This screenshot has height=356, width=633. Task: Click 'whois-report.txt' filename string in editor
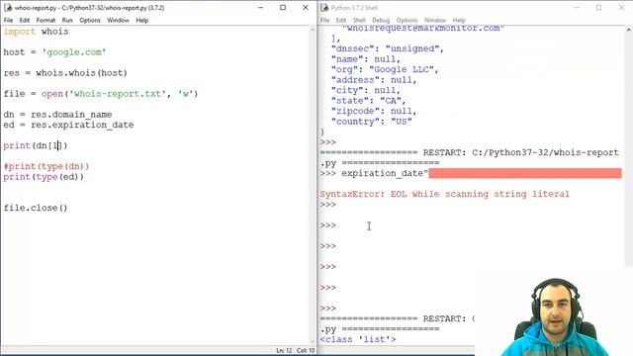(118, 94)
